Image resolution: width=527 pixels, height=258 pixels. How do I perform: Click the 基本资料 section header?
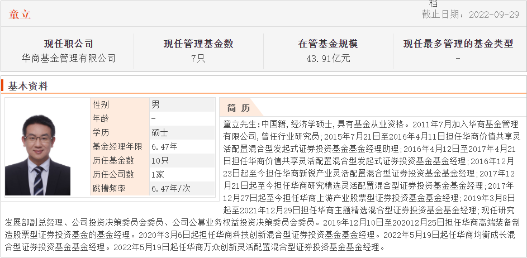(x=29, y=86)
